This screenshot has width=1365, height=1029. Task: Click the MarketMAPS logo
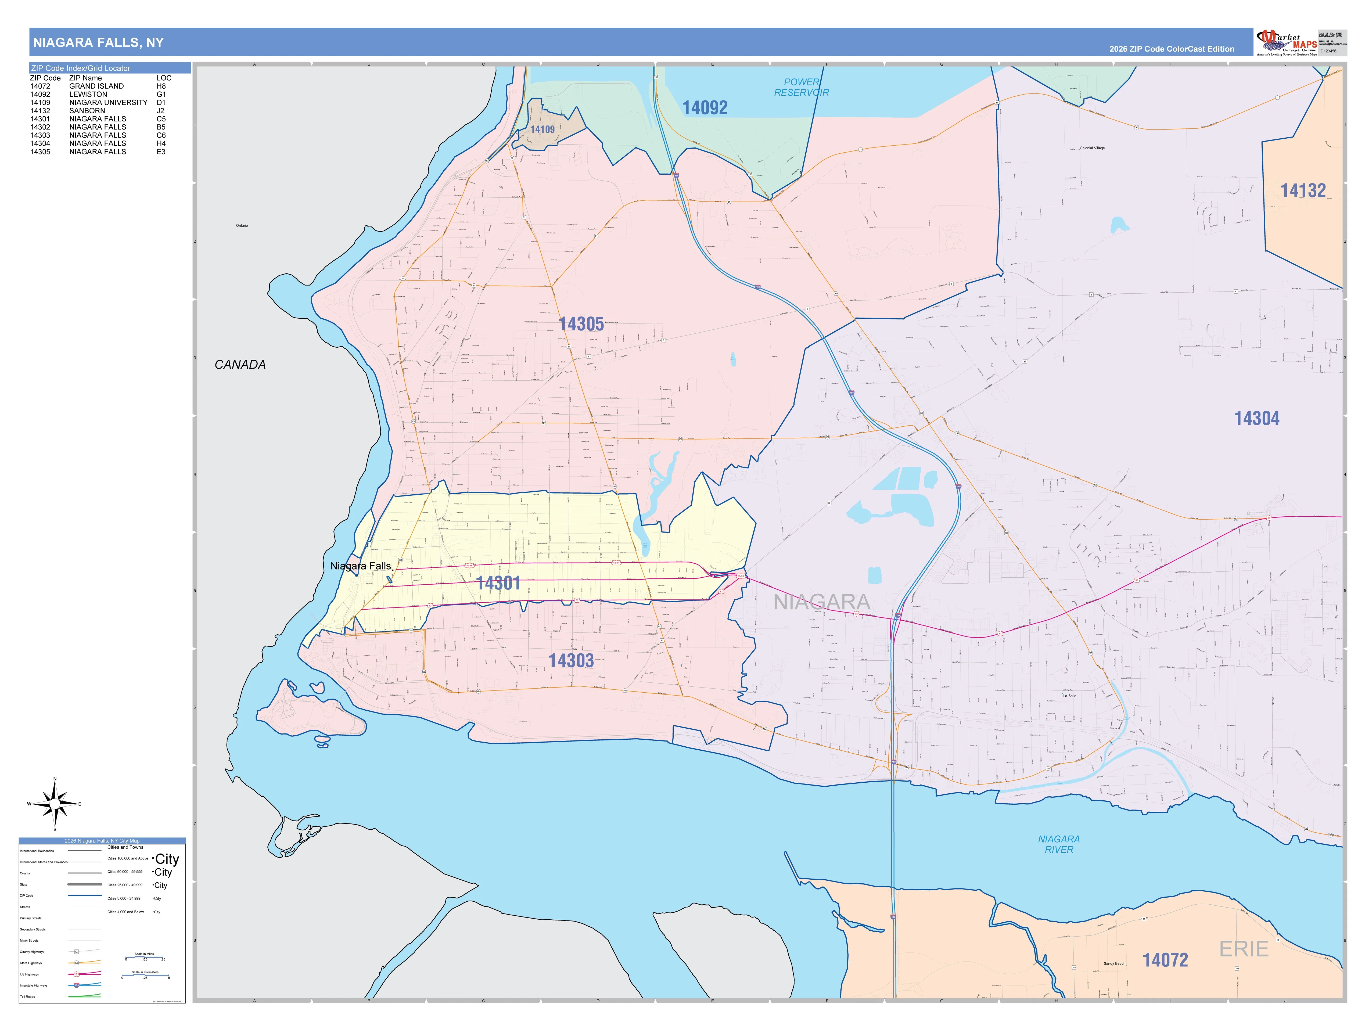tap(1287, 42)
